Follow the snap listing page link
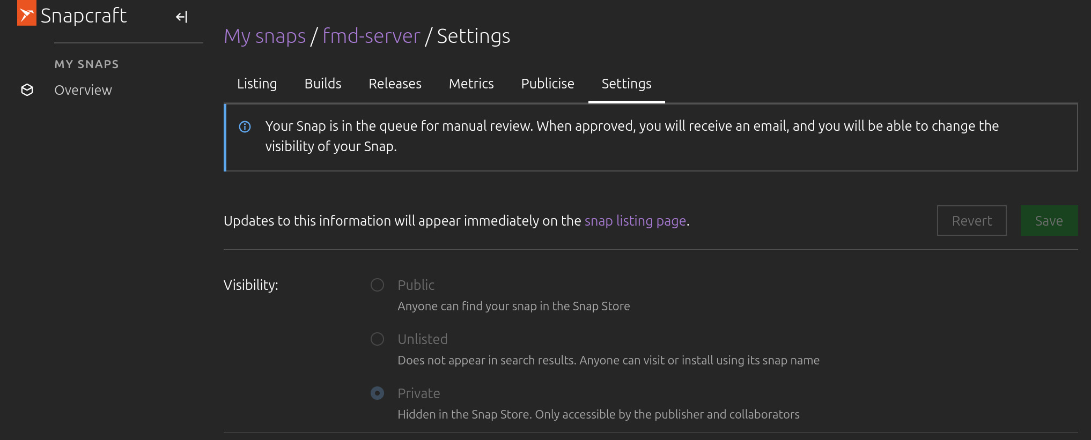This screenshot has width=1091, height=440. pos(635,221)
